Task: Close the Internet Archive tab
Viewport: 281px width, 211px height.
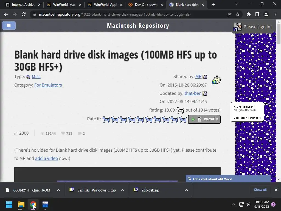Action: 39,5
